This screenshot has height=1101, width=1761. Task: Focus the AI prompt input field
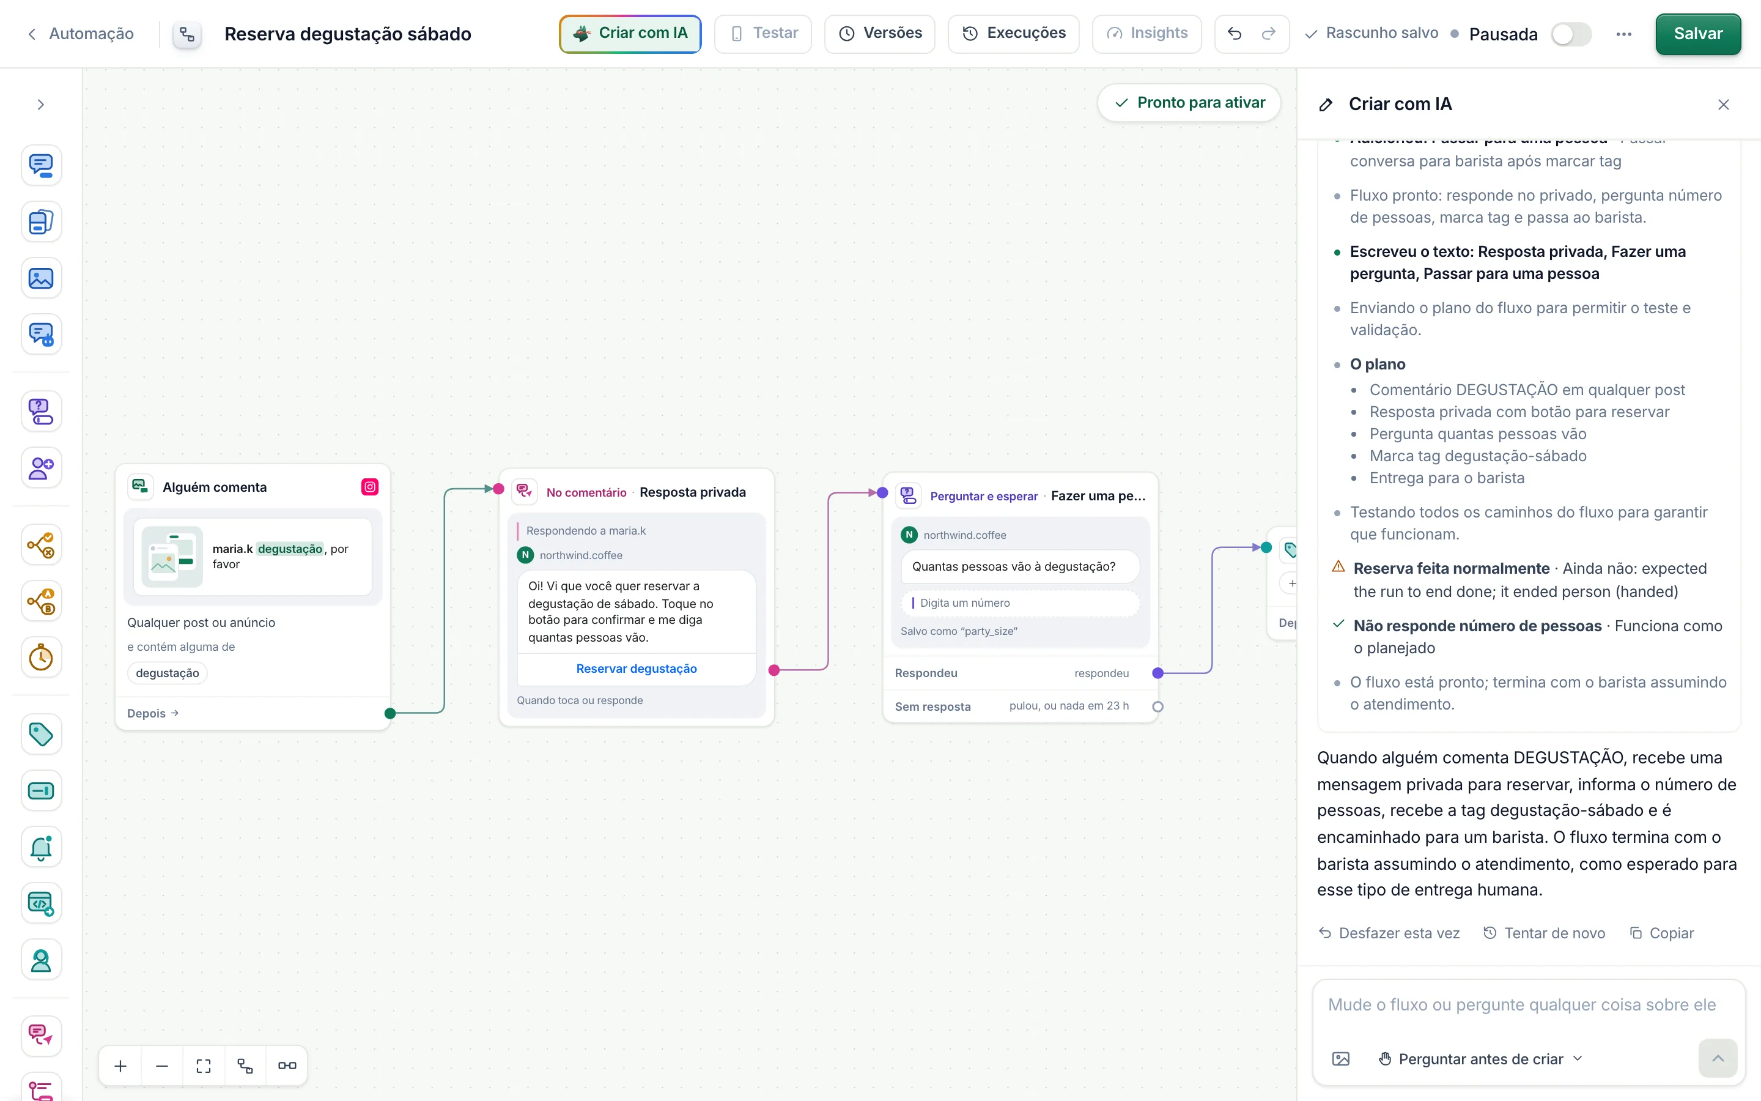pyautogui.click(x=1528, y=1005)
